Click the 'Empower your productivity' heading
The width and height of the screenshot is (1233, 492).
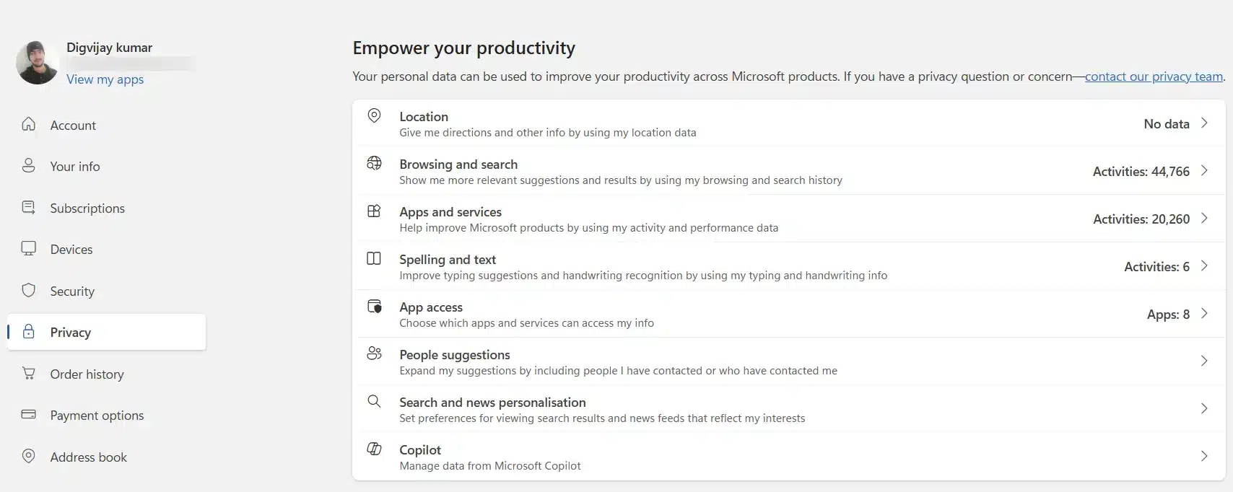coord(464,48)
